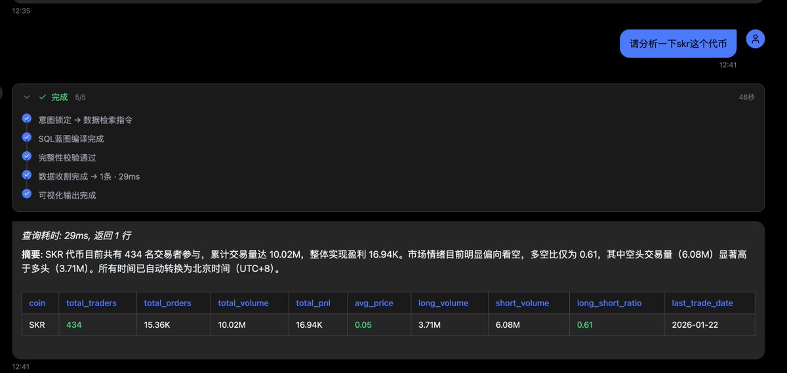
Task: Click the 意图锁定 → 数据检索指令 step text
Action: [86, 120]
